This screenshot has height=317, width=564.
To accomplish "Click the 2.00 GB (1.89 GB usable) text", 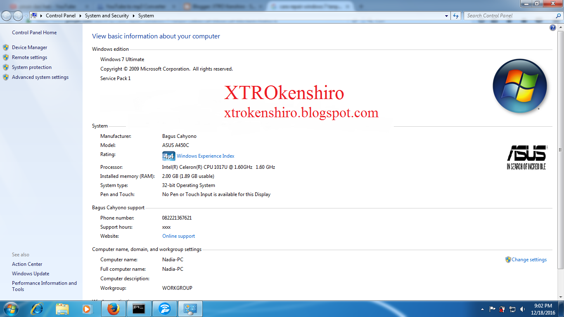I will tap(188, 176).
